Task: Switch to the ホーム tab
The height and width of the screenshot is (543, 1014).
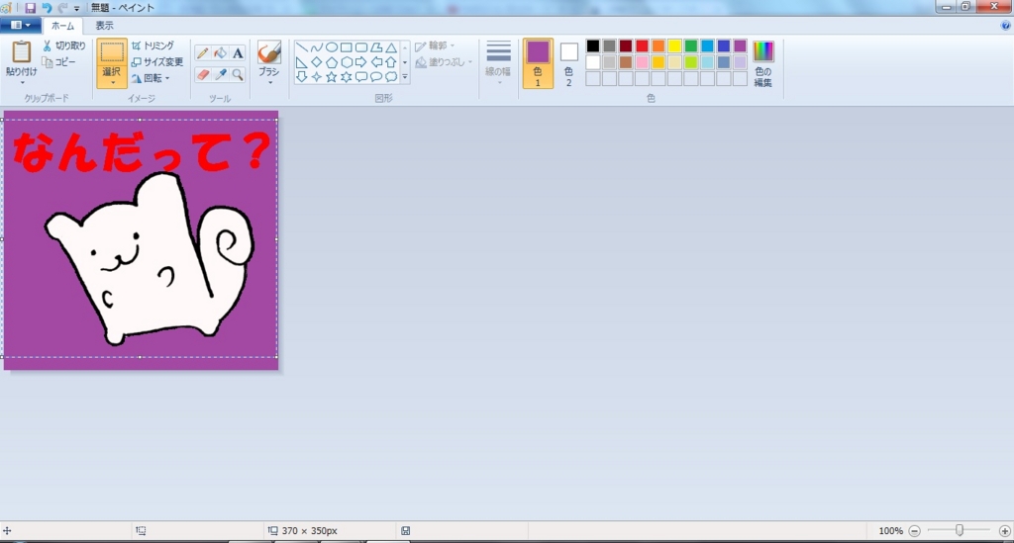Action: (x=62, y=26)
